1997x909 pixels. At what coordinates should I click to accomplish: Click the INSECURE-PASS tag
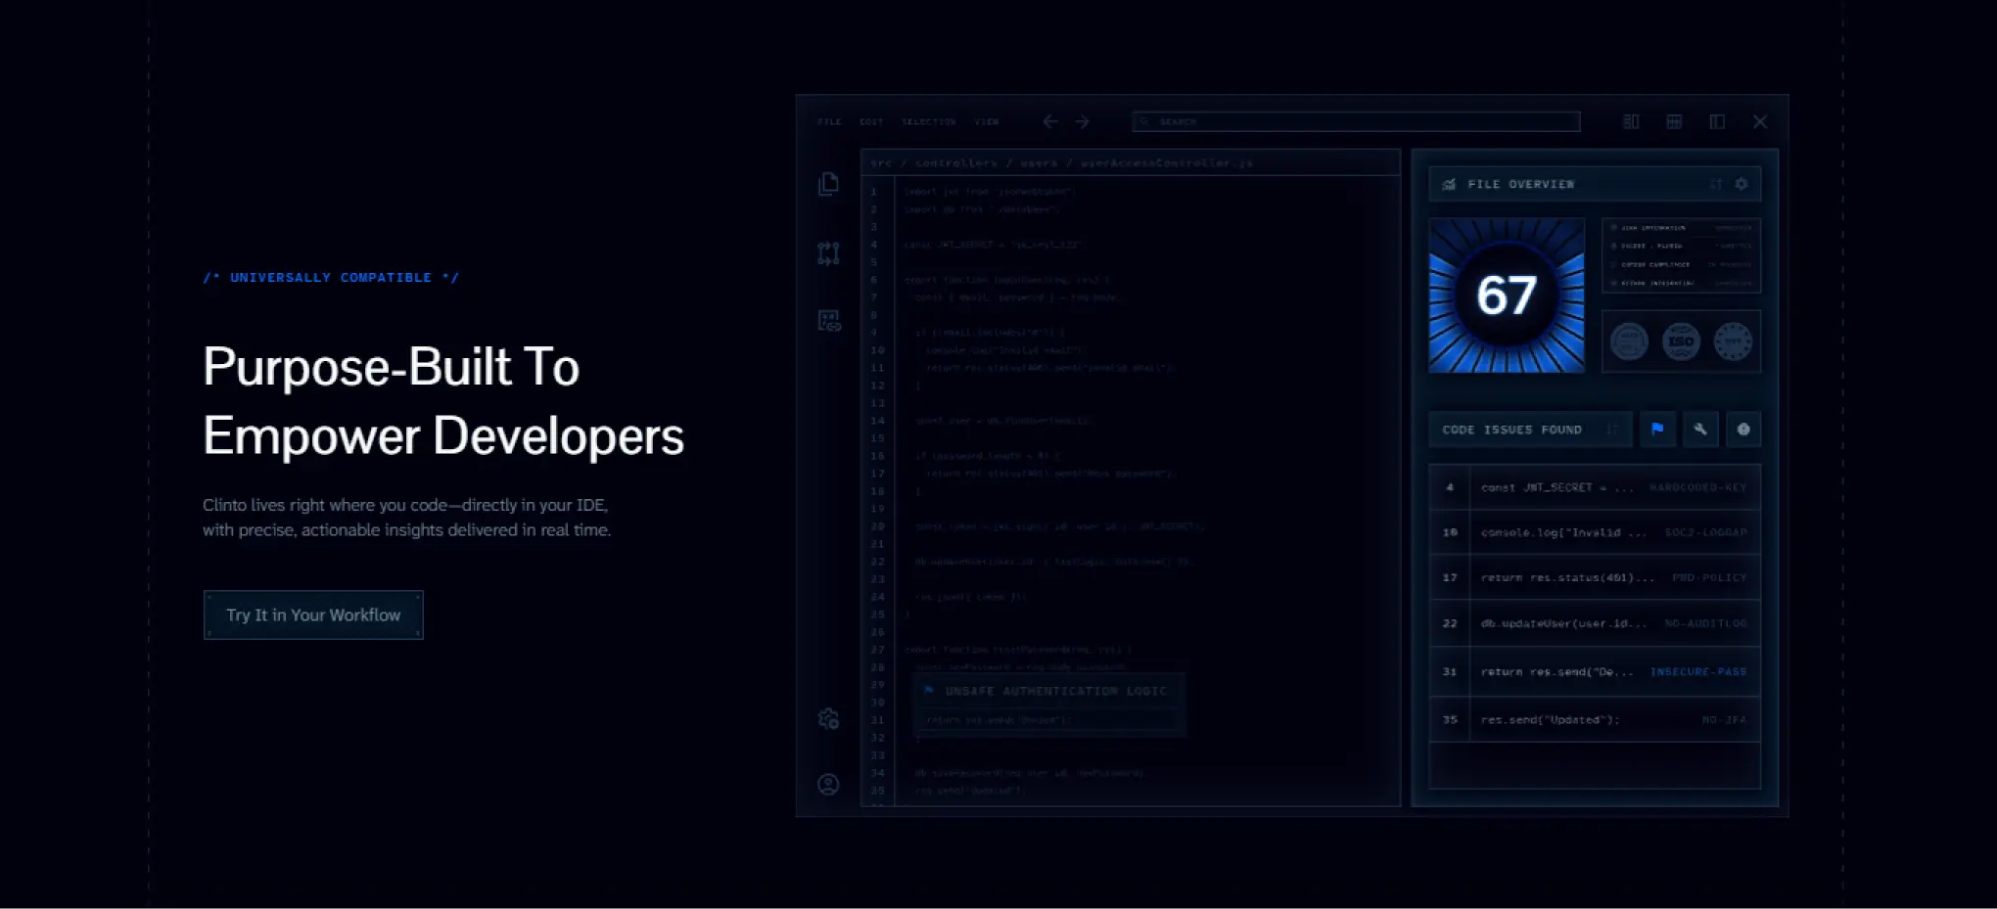click(x=1698, y=672)
